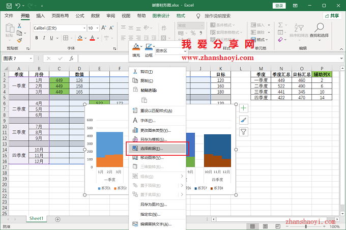Click the 登录 sign-in button

coord(279,6)
